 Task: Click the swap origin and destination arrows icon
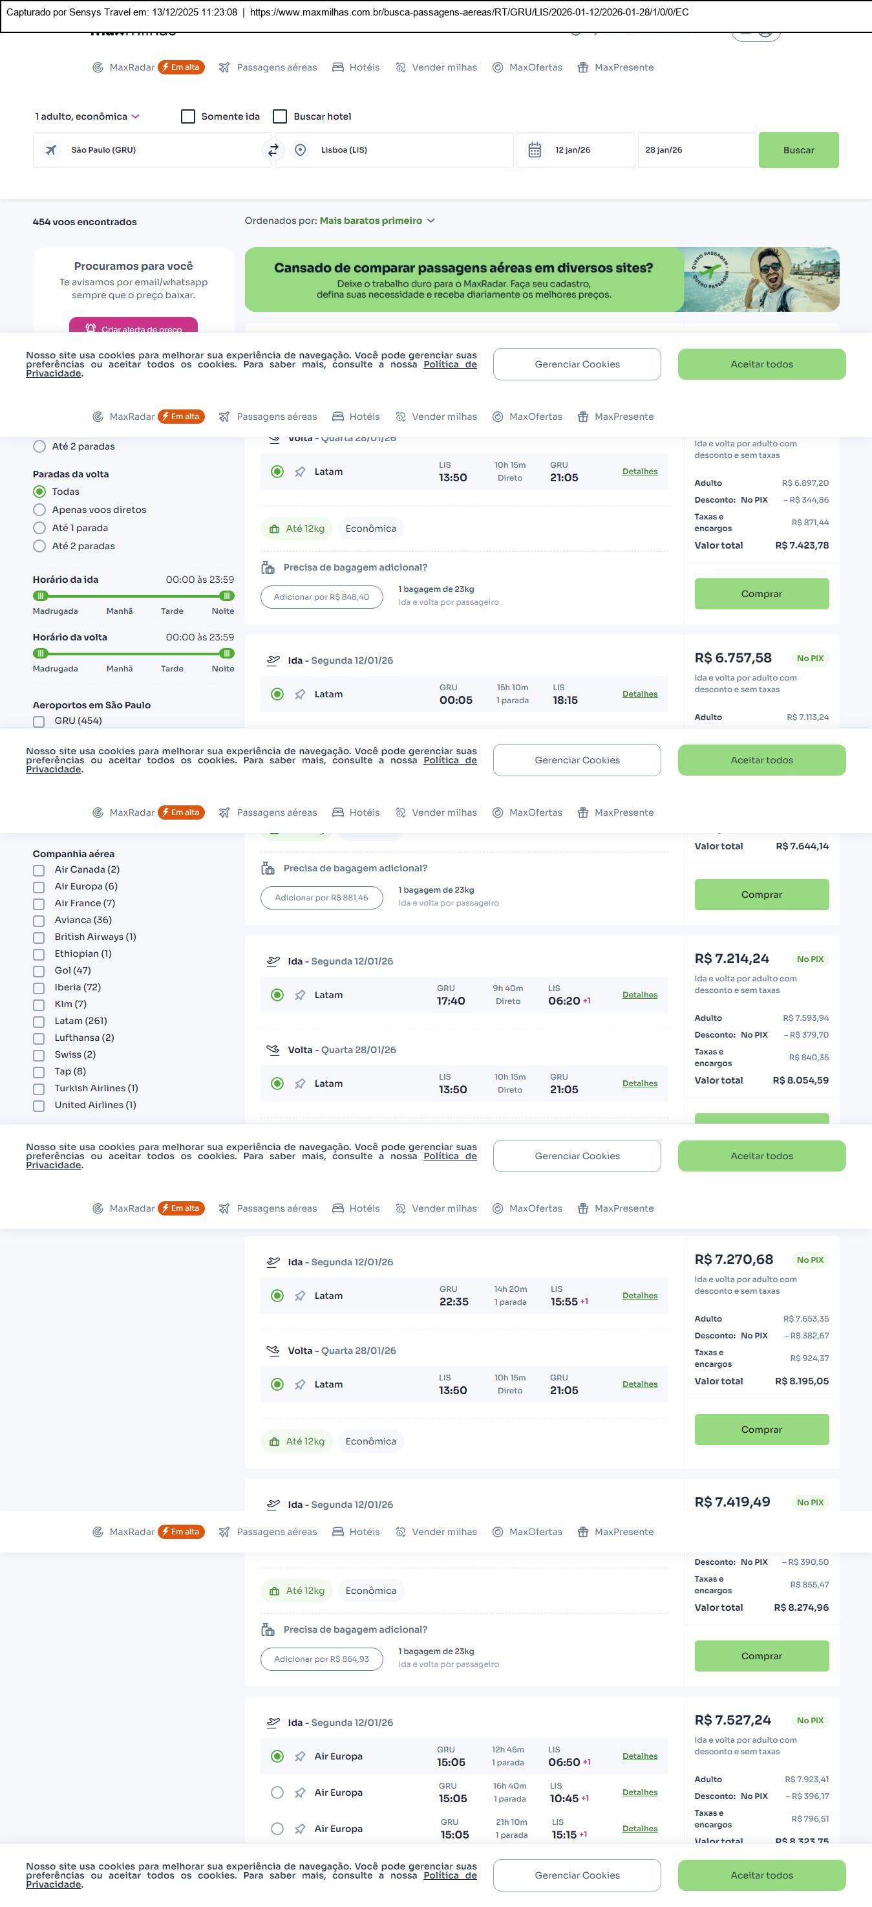[273, 150]
